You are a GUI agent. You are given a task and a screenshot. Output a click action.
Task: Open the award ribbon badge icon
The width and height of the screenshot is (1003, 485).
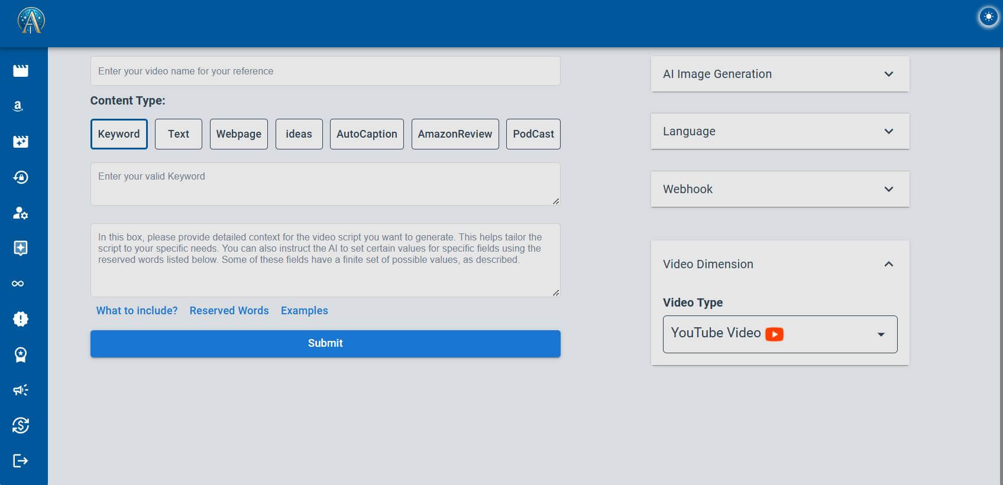(21, 354)
